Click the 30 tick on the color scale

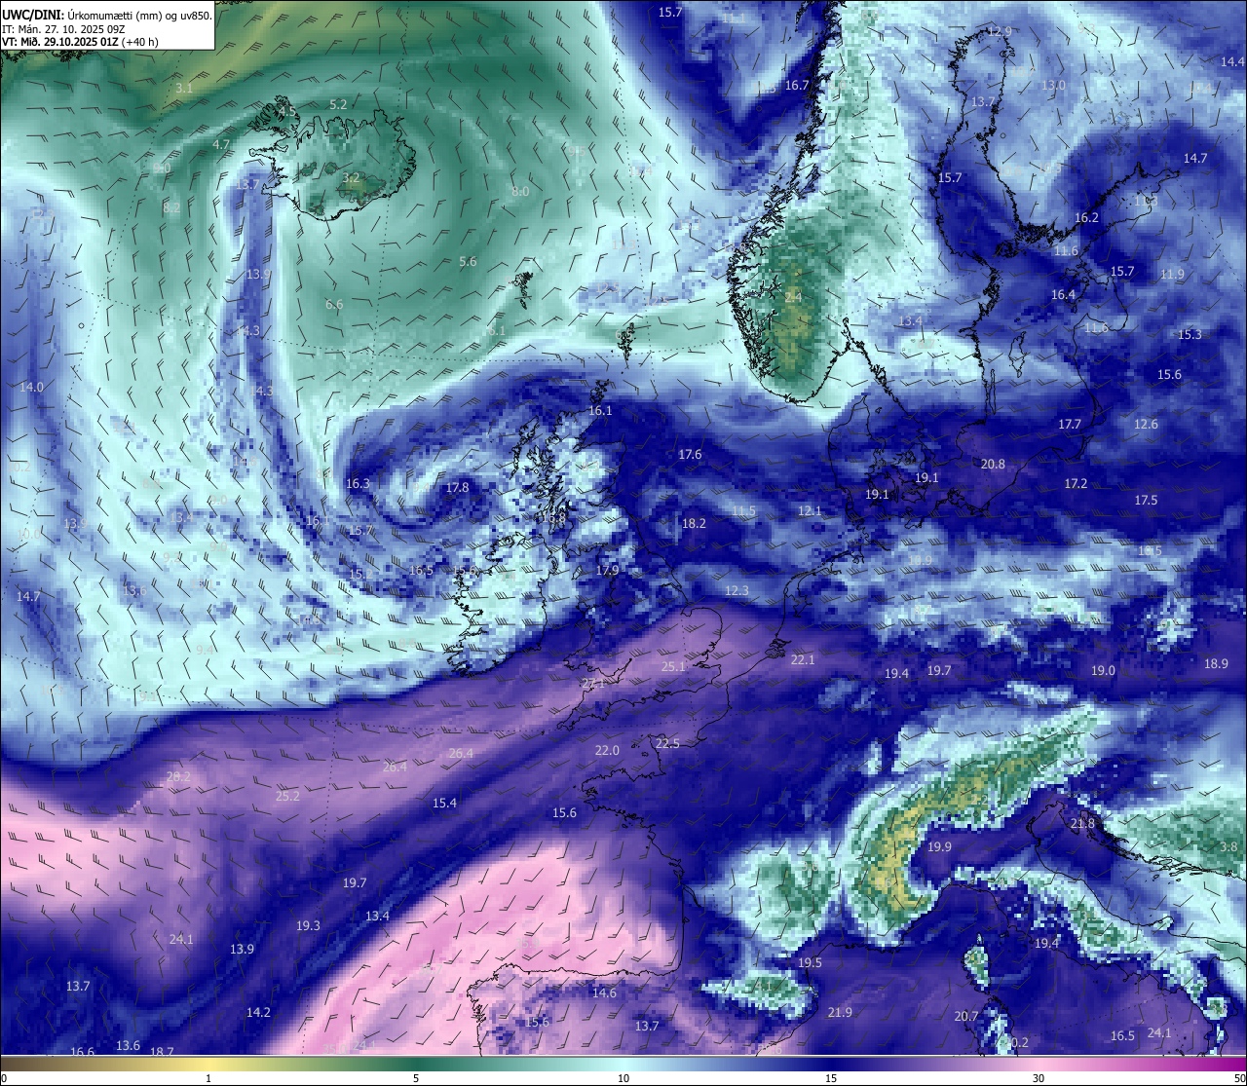click(x=1039, y=1078)
